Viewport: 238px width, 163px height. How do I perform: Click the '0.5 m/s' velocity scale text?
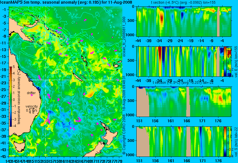32,110
